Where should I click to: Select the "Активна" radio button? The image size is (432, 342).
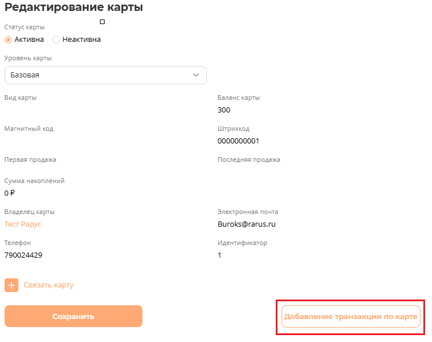click(8, 40)
